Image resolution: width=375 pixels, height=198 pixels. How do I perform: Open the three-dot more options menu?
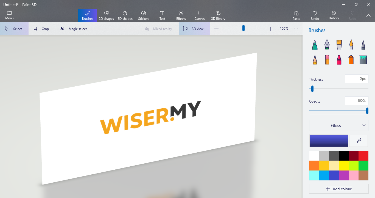[296, 29]
